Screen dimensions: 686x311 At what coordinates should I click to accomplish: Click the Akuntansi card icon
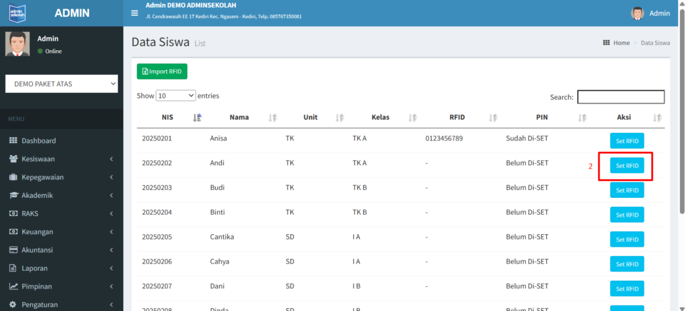coord(13,250)
